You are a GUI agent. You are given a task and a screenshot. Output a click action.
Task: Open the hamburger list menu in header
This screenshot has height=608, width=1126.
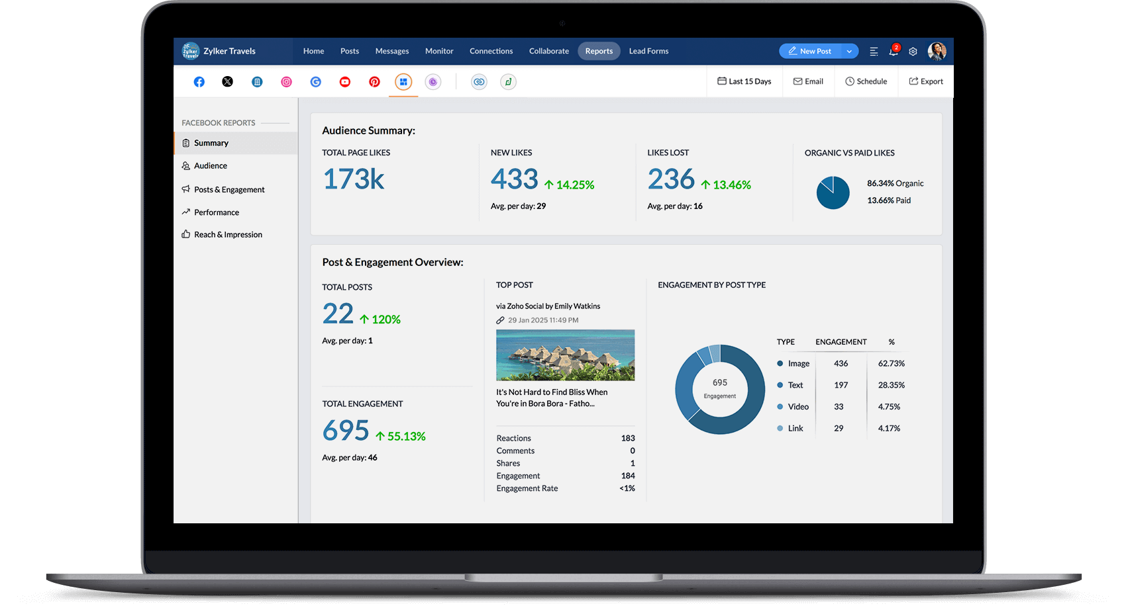[874, 51]
